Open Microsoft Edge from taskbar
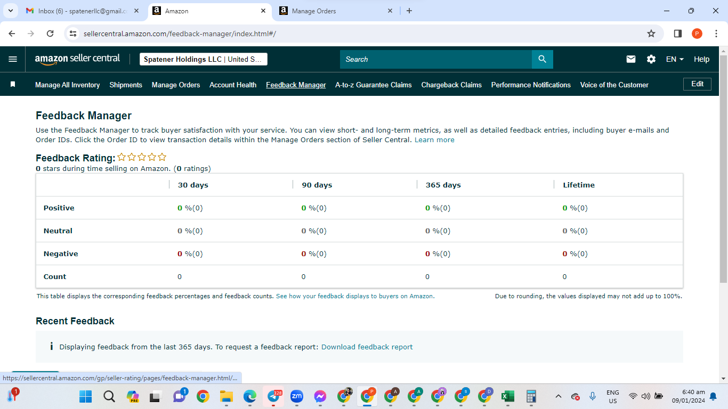The image size is (728, 409). coord(250,396)
